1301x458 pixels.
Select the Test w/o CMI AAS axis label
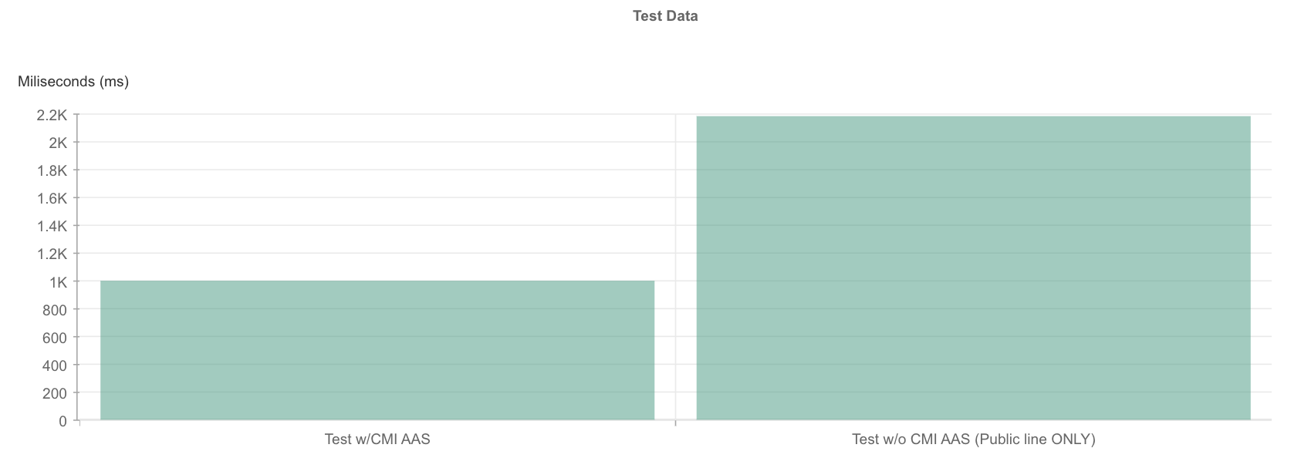(x=973, y=439)
